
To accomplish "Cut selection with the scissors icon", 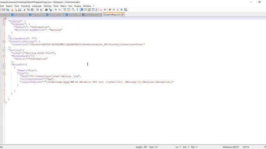I will click(x=25, y=10).
